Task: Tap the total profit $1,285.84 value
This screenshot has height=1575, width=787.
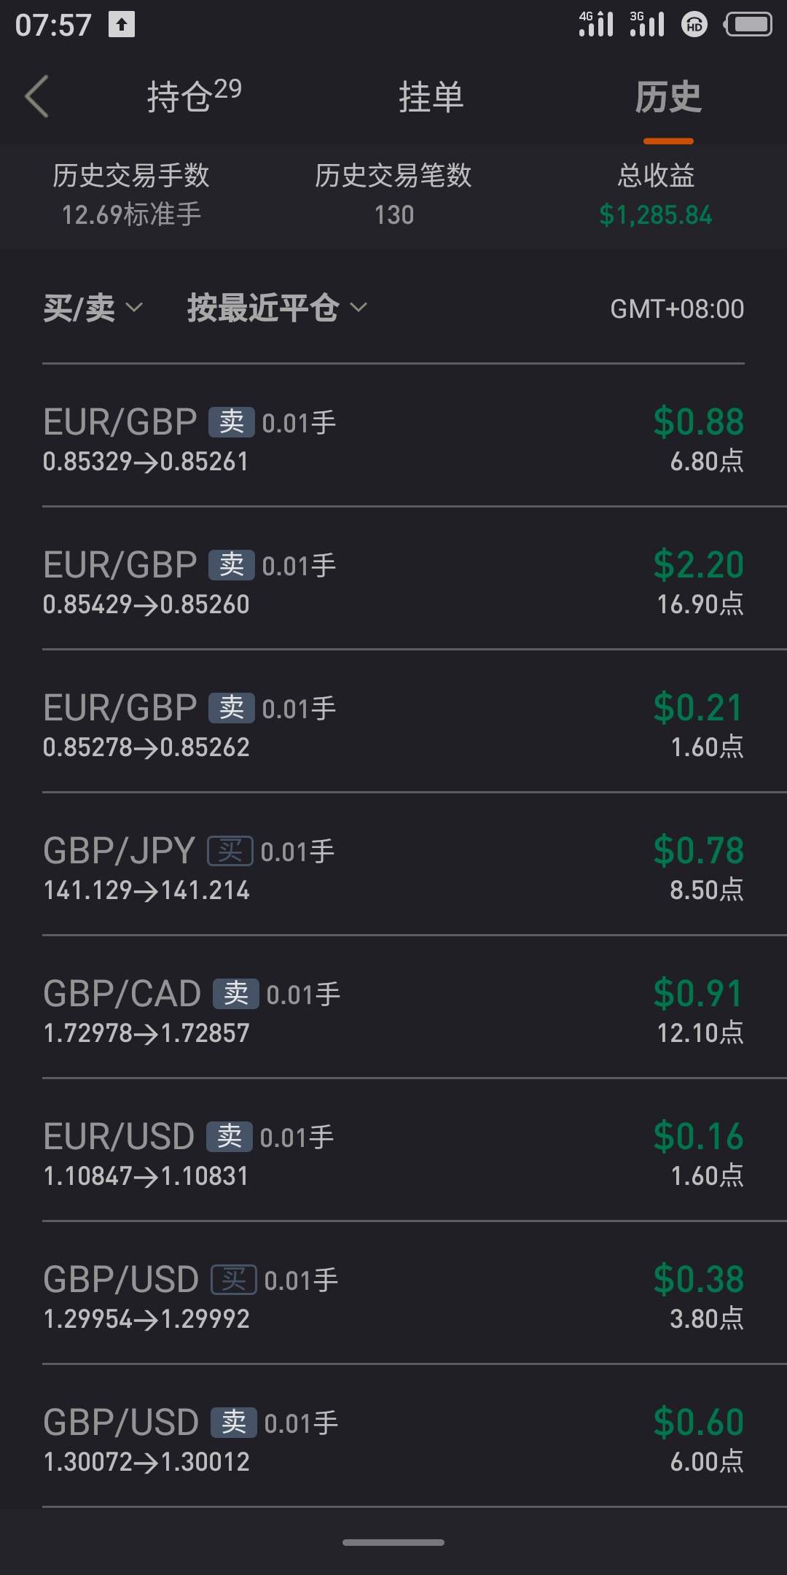Action: [x=655, y=215]
